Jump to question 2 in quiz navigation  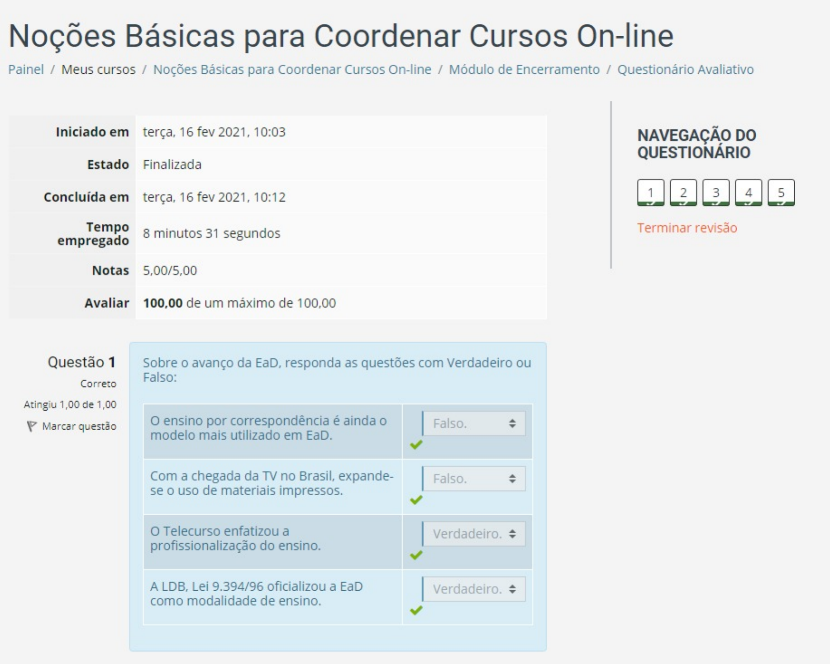click(x=683, y=193)
